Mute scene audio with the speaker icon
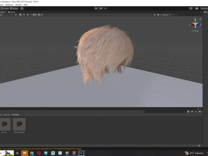Viewport: 208px width, 156px height. [x=24, y=15]
